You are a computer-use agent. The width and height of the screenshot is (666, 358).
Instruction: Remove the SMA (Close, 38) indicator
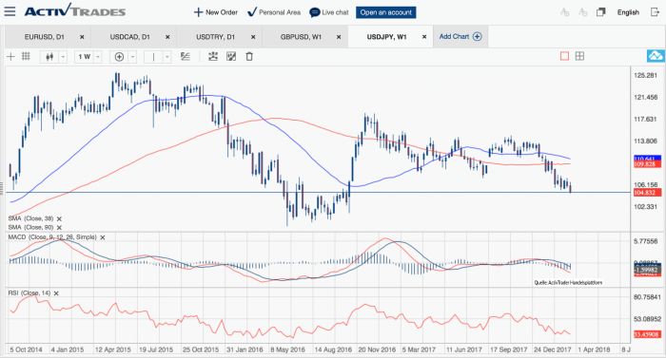click(59, 218)
